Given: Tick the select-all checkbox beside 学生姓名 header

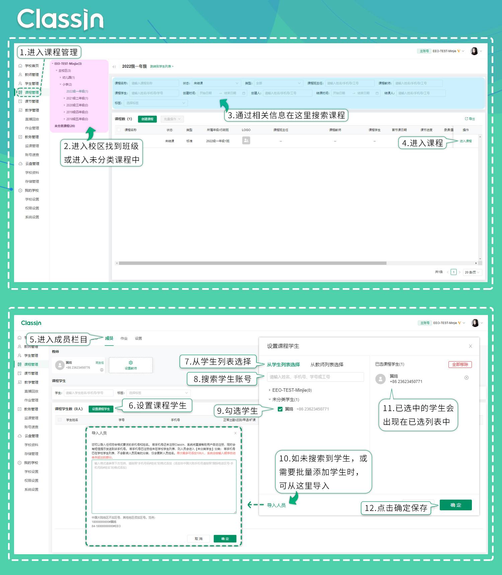Looking at the screenshot, I should (x=60, y=420).
